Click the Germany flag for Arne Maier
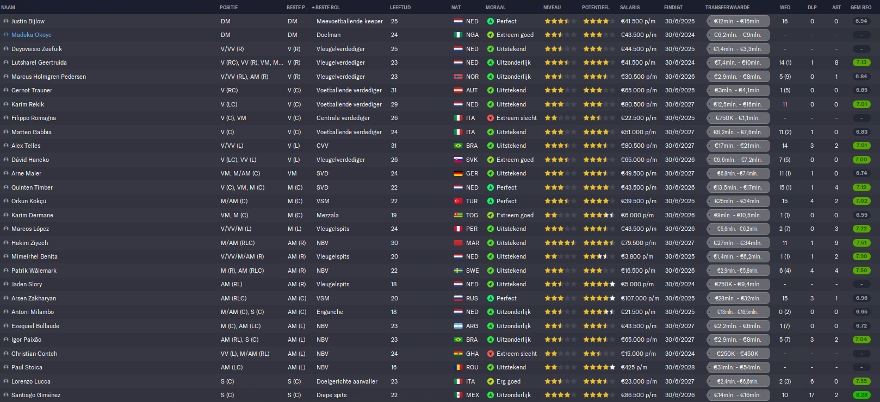This screenshot has width=880, height=402. 458,173
